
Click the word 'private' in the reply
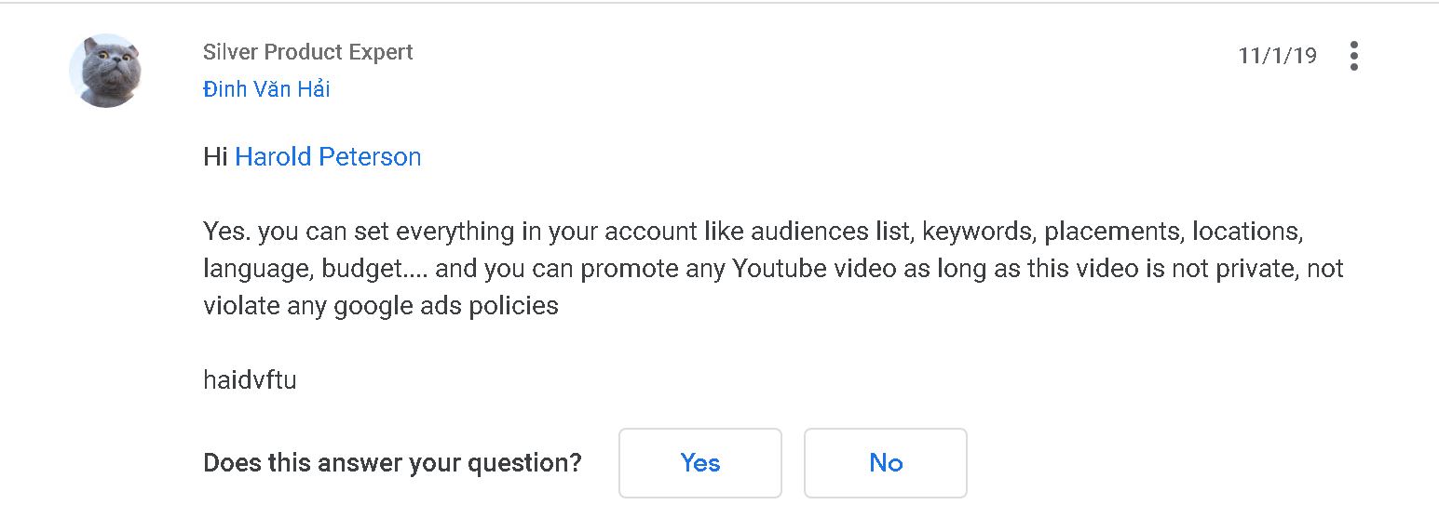pos(1221,269)
